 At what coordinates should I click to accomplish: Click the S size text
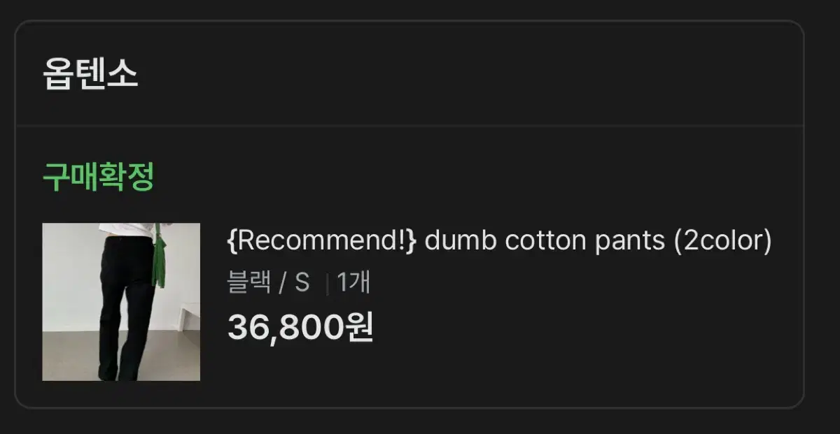pos(302,283)
